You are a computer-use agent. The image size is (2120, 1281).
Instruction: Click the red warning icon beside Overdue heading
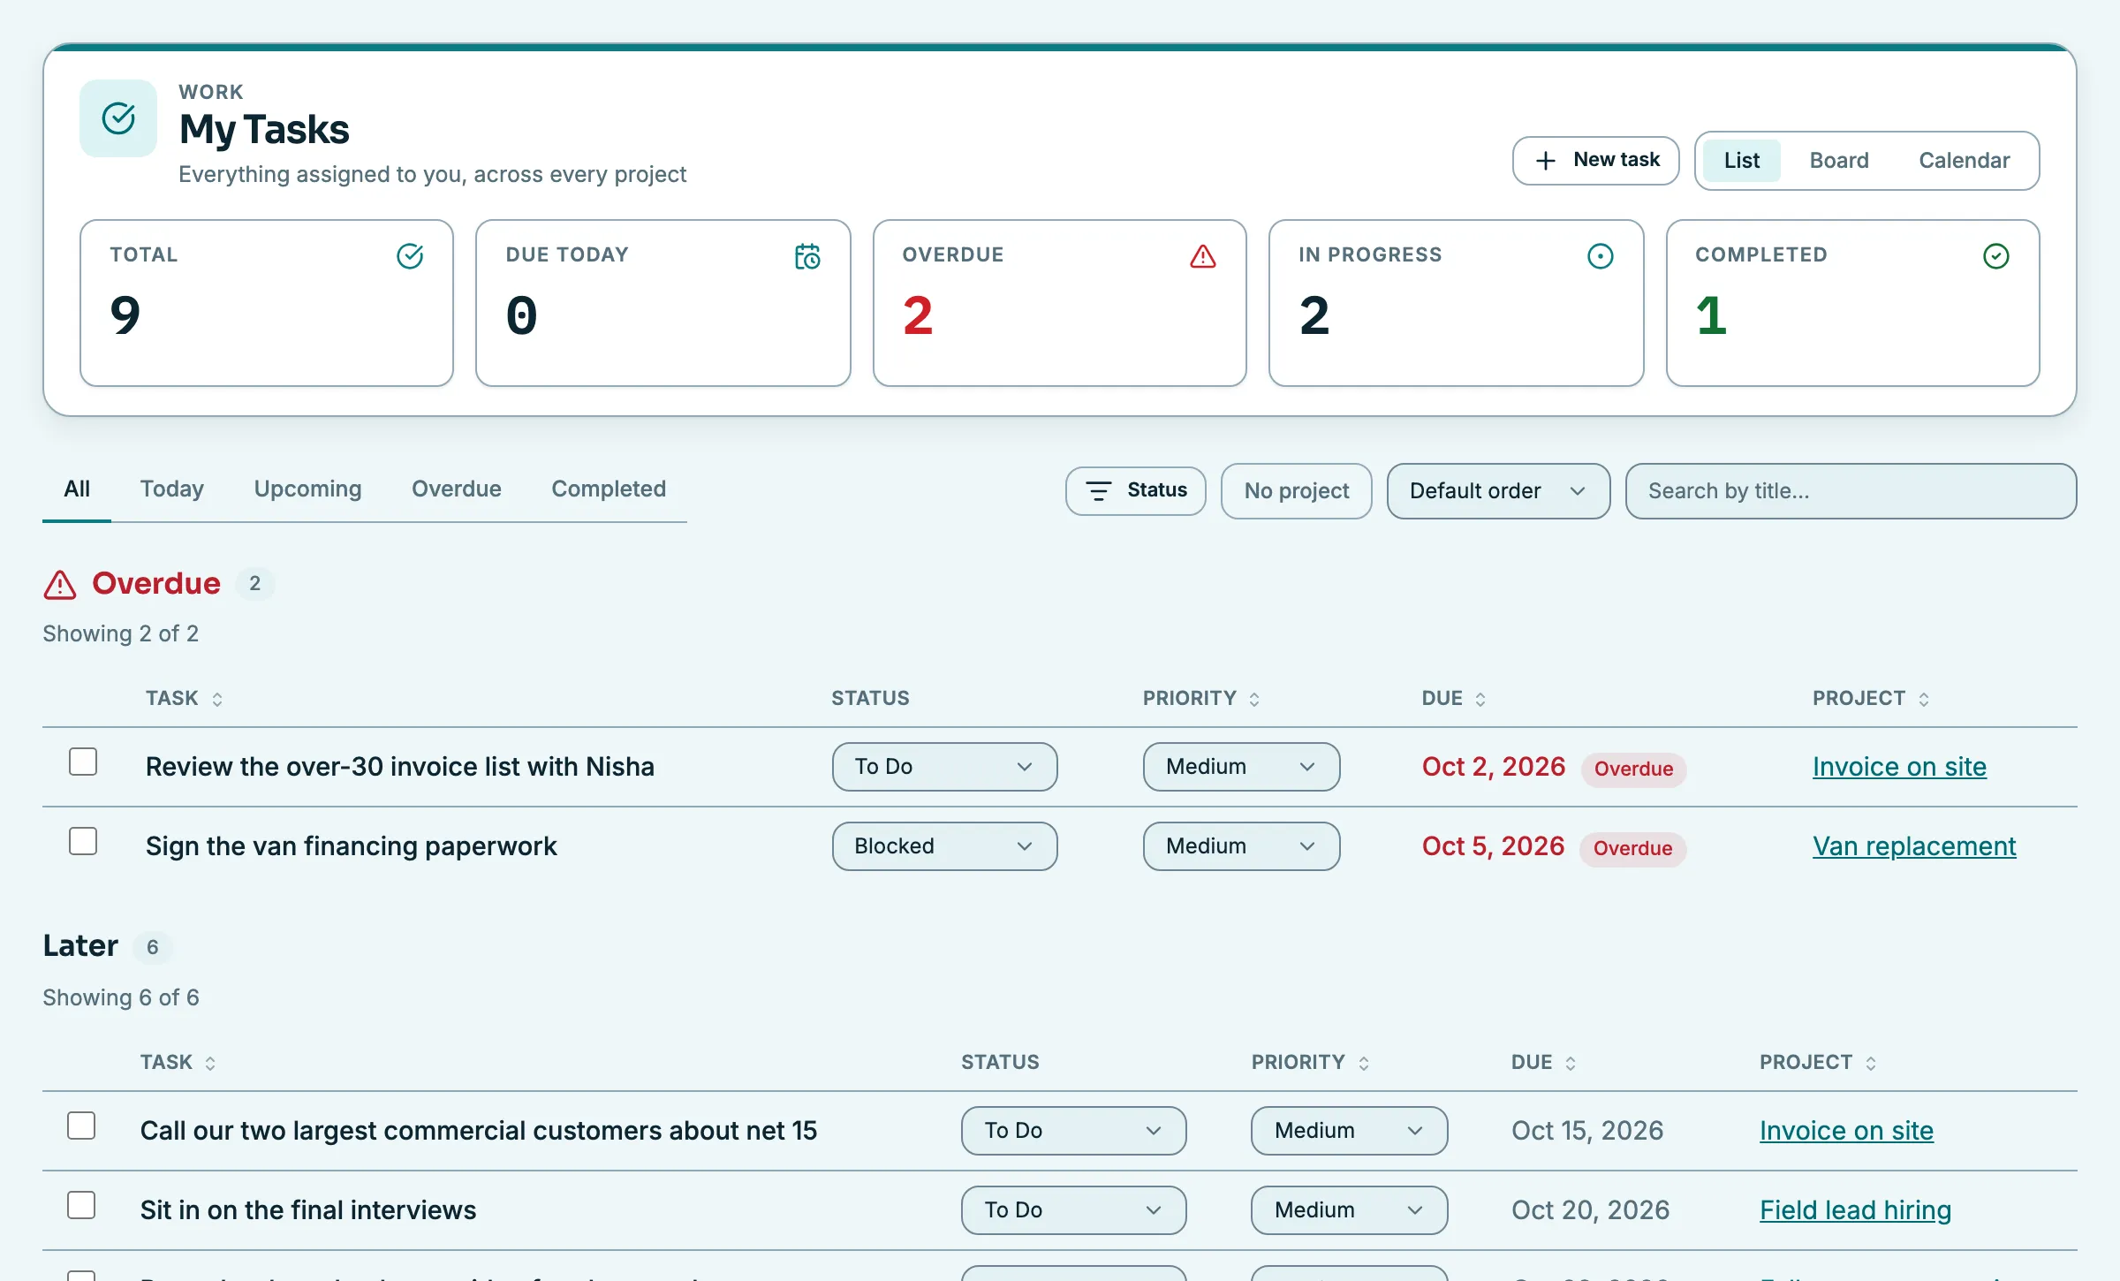pyautogui.click(x=60, y=585)
